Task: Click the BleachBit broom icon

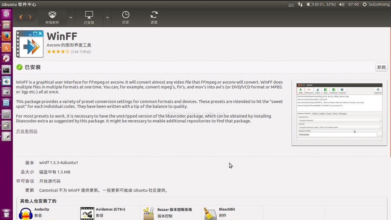Action: (x=210, y=214)
